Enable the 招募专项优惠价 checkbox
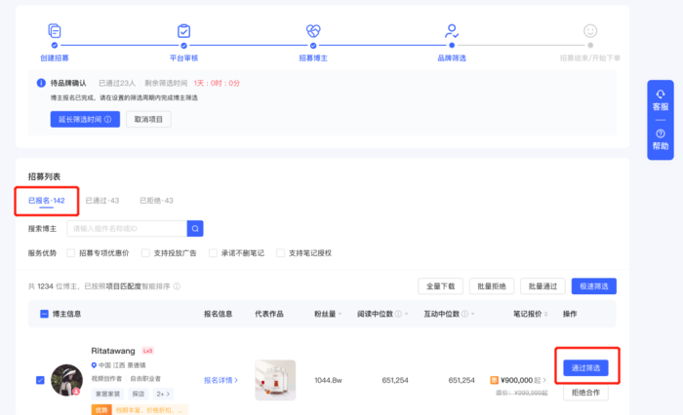 click(x=71, y=253)
